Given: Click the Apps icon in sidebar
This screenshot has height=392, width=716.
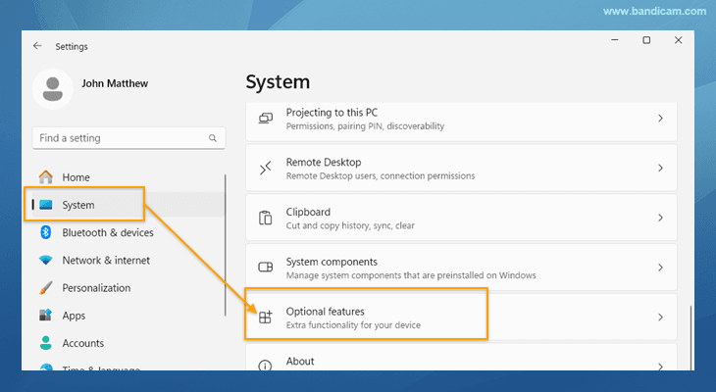Looking at the screenshot, I should click(x=46, y=316).
